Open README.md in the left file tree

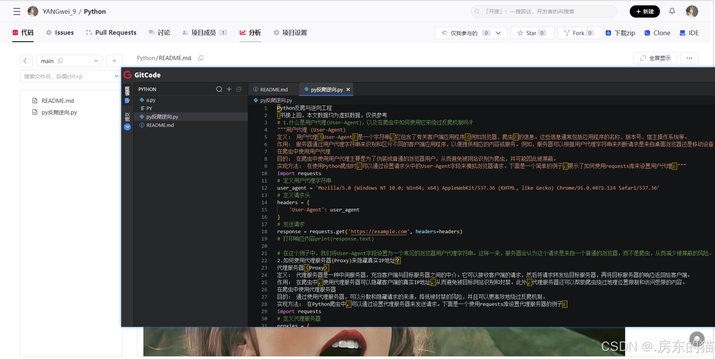pyautogui.click(x=57, y=101)
